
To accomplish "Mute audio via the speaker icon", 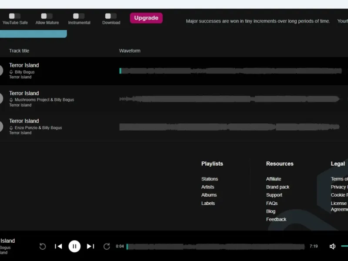I will point(332,246).
